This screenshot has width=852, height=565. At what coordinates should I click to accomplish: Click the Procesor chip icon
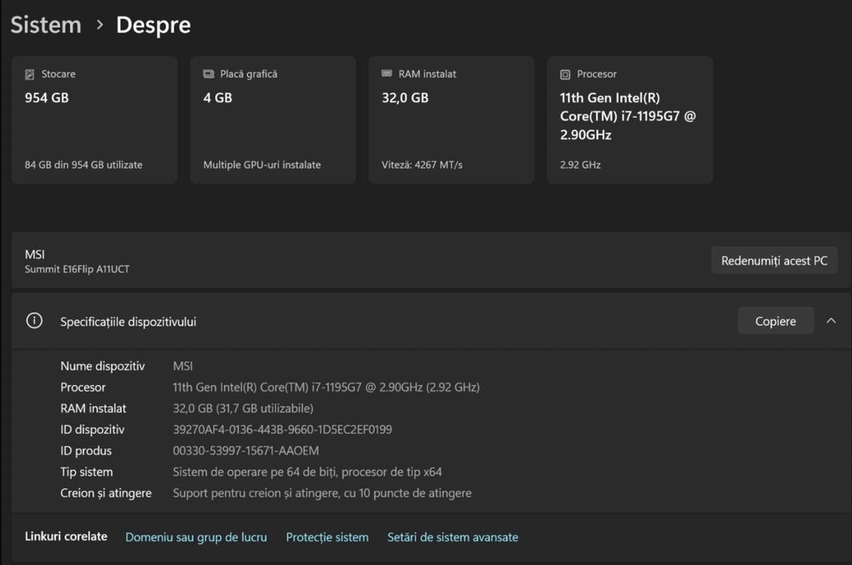coord(565,74)
